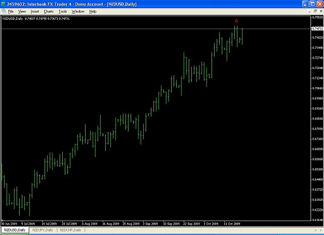
Task: Click the NZDUSD,Daily OHLC chart header text
Action: pos(36,19)
